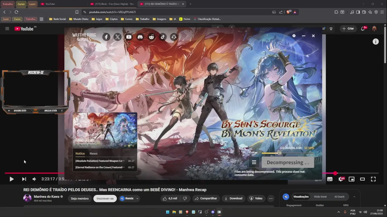Switch to the Notice tab in the launcher
The height and width of the screenshot is (217, 387).
pos(80,153)
